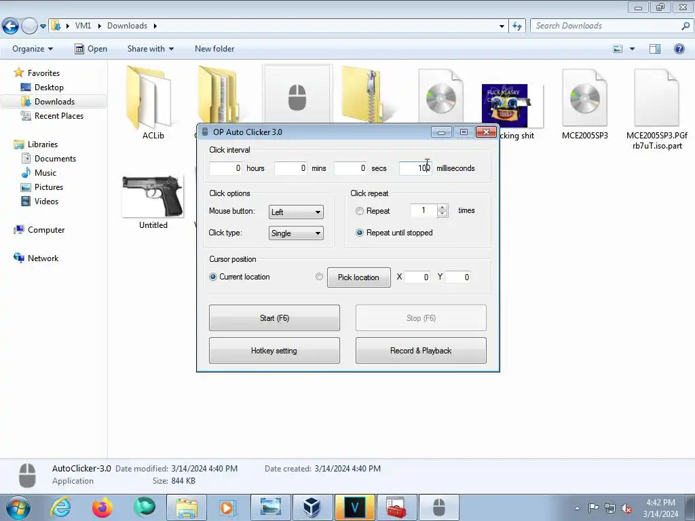Open the VirtualBox cube taskbar icon
The image size is (695, 521).
(312, 507)
